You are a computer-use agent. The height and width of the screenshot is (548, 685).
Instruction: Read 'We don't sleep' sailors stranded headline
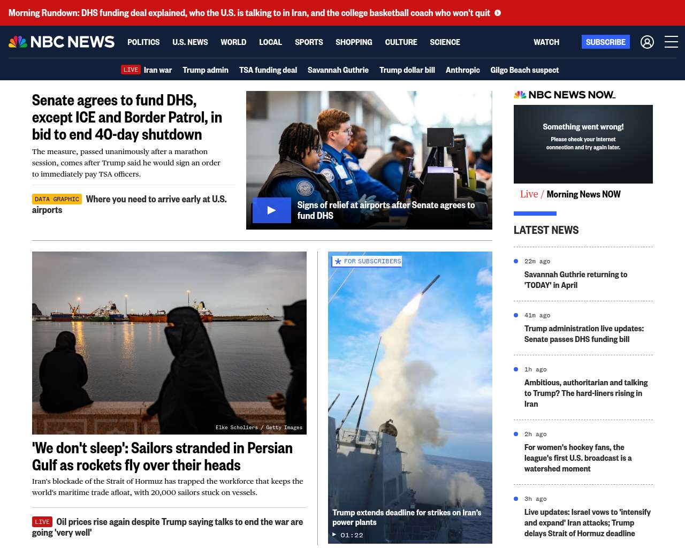click(162, 456)
